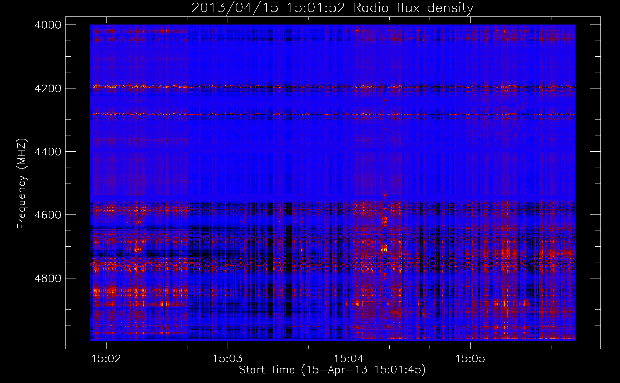
Task: Click the 4800 frequency tick label
Action: [48, 278]
